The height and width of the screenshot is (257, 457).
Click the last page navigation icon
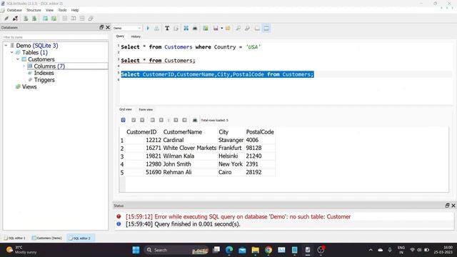point(184,120)
